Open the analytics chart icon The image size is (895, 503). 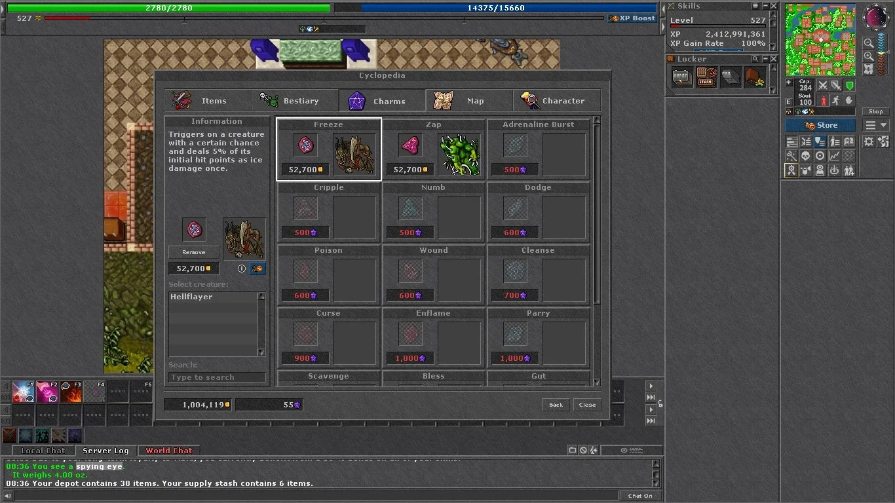(835, 156)
